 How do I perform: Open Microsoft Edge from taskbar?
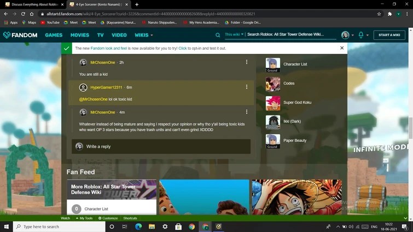coord(138,227)
